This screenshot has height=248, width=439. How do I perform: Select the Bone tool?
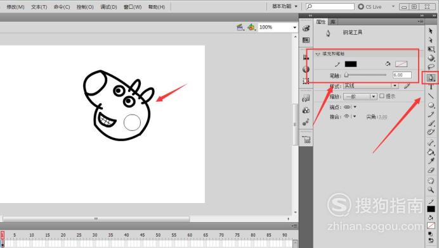pos(431,143)
